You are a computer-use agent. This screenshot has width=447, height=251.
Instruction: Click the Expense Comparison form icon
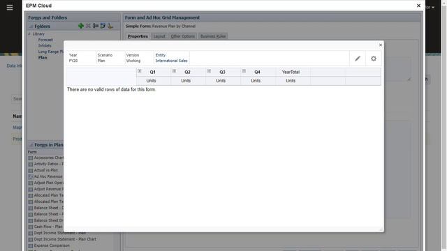(x=31, y=245)
